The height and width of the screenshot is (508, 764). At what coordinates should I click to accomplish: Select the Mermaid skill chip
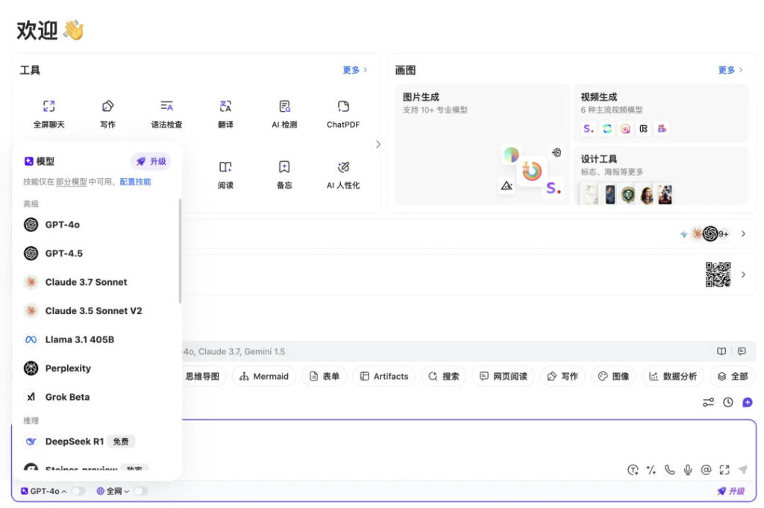click(x=263, y=377)
